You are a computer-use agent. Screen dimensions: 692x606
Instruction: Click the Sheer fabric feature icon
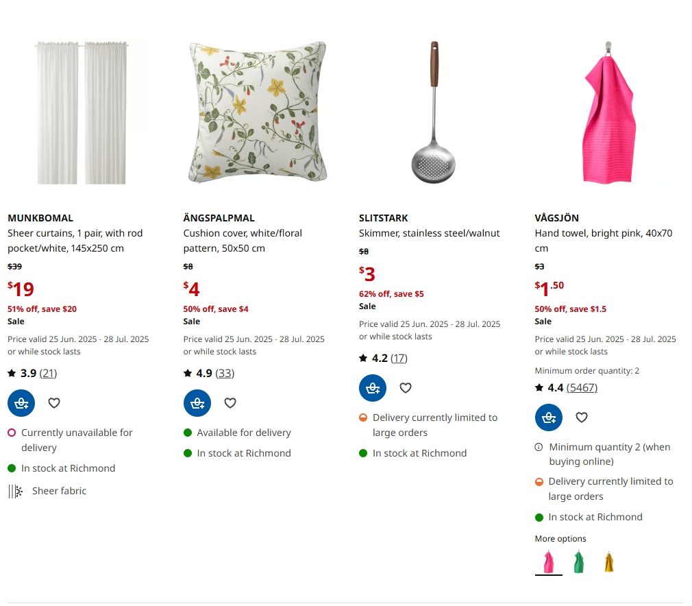click(16, 491)
